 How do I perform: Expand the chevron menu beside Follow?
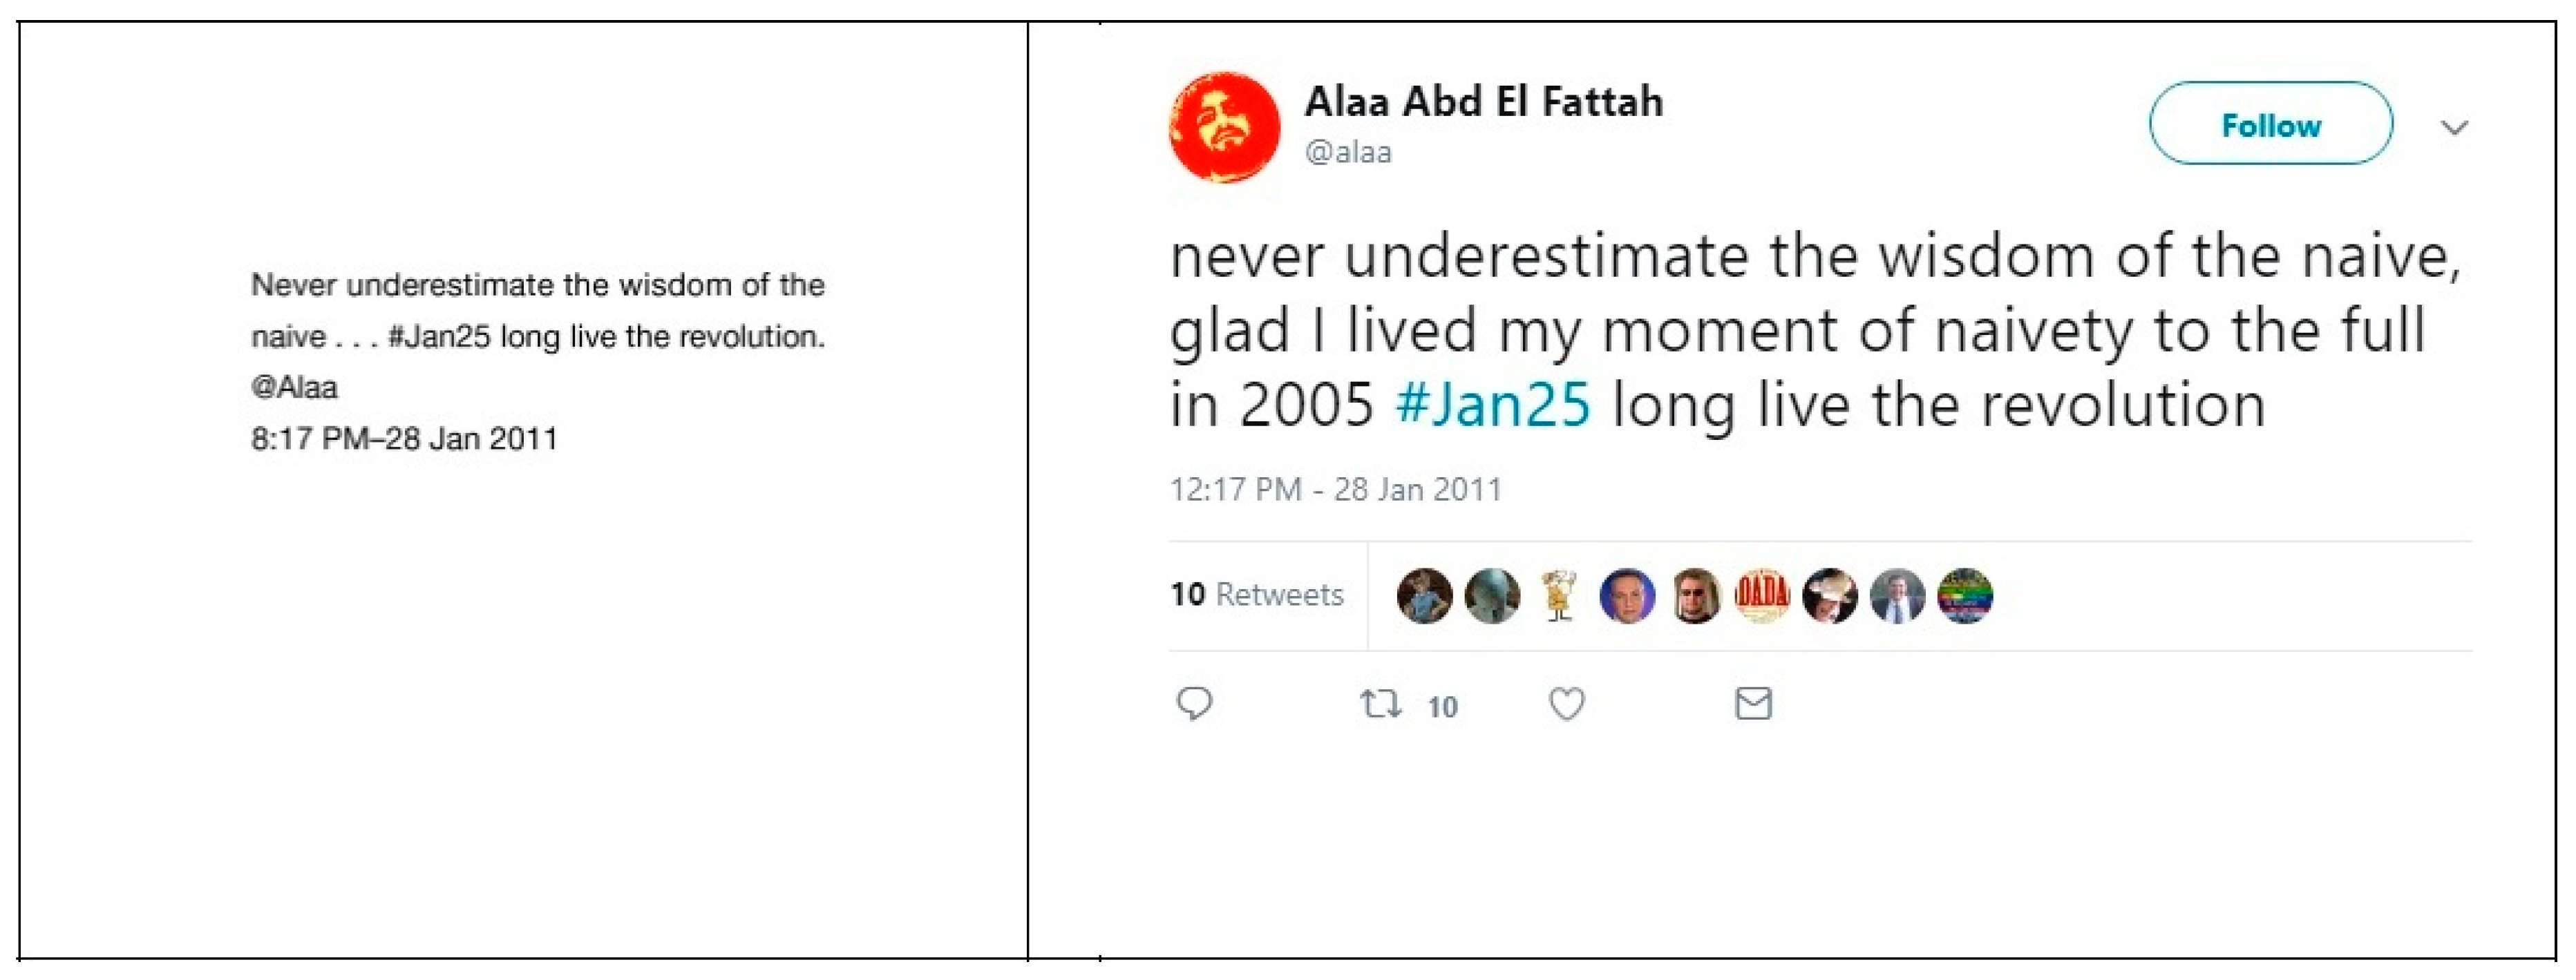tap(2454, 127)
